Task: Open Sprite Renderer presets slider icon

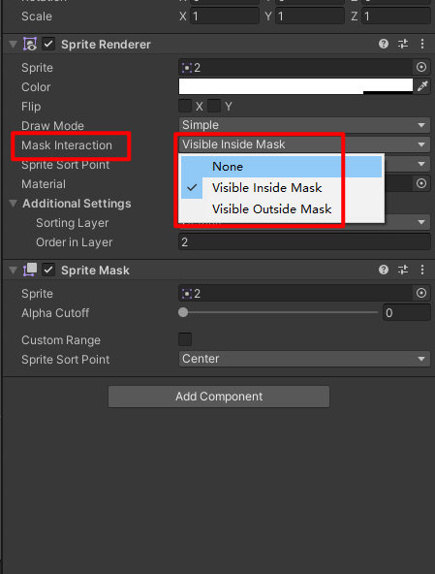Action: pyautogui.click(x=403, y=44)
